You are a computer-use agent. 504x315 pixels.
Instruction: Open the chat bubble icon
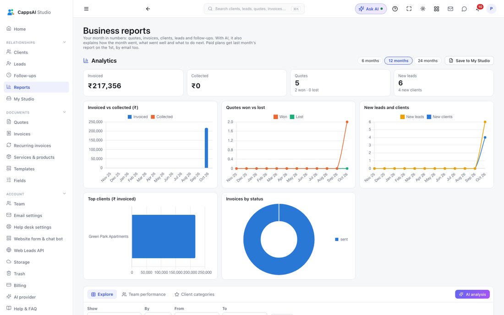coord(464,9)
